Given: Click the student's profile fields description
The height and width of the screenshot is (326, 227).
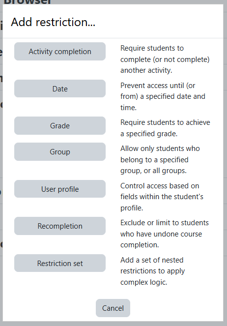Looking at the screenshot, I should (162, 197).
